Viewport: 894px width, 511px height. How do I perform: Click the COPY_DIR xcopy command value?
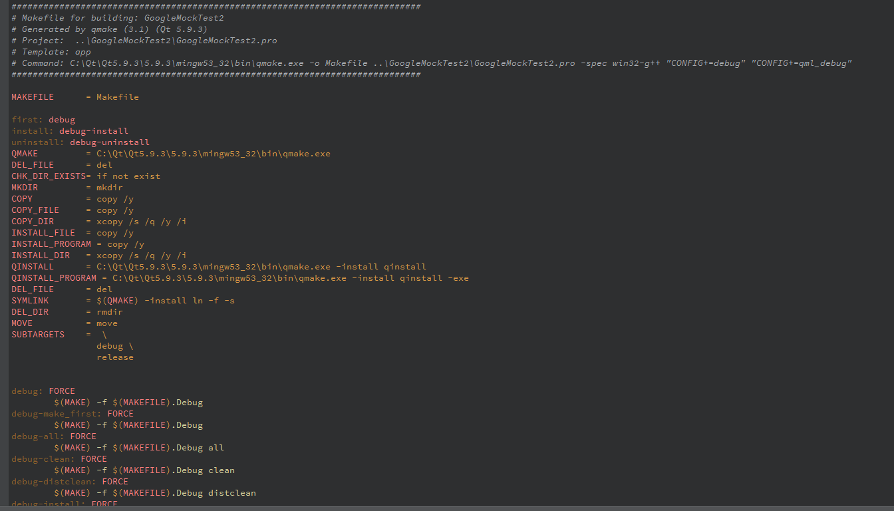(142, 222)
